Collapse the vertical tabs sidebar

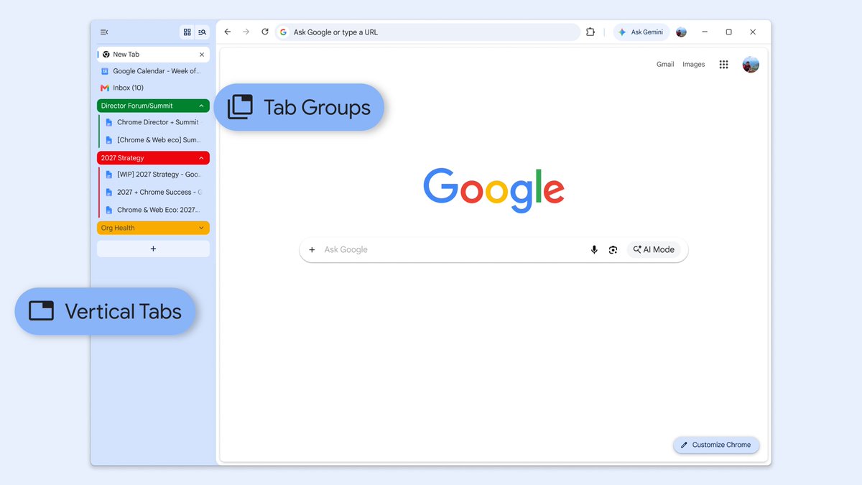104,32
